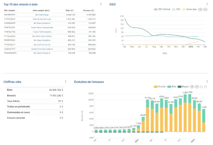Open the Chiffres-clés panel's three-dot menu

pyautogui.click(x=66, y=81)
